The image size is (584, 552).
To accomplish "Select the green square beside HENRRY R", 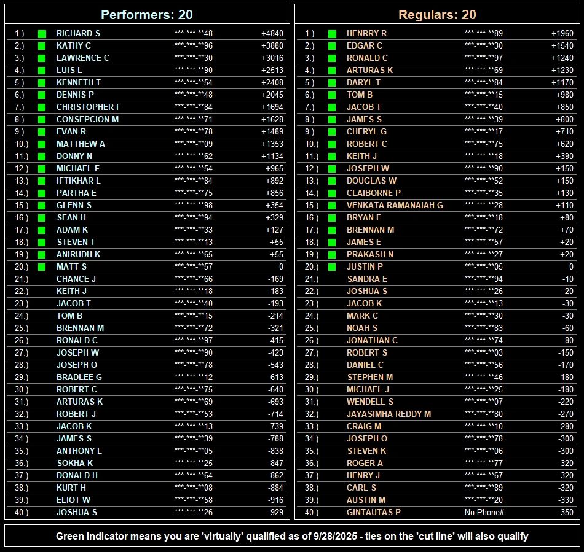I will [332, 34].
